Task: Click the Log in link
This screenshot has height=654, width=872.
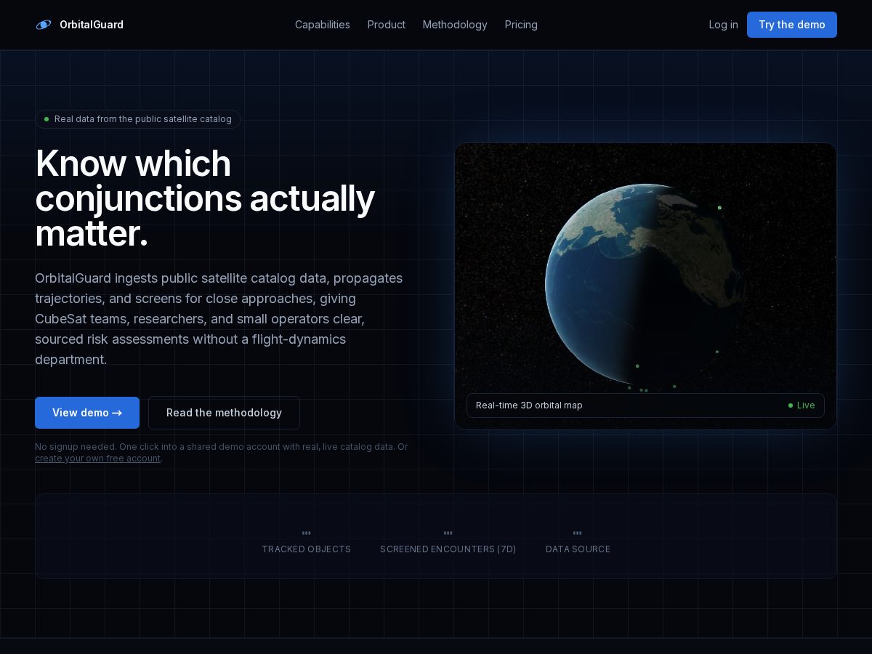Action: point(723,25)
